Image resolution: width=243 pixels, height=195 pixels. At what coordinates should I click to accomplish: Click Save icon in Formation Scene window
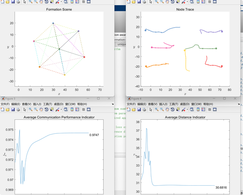coord(13,2)
